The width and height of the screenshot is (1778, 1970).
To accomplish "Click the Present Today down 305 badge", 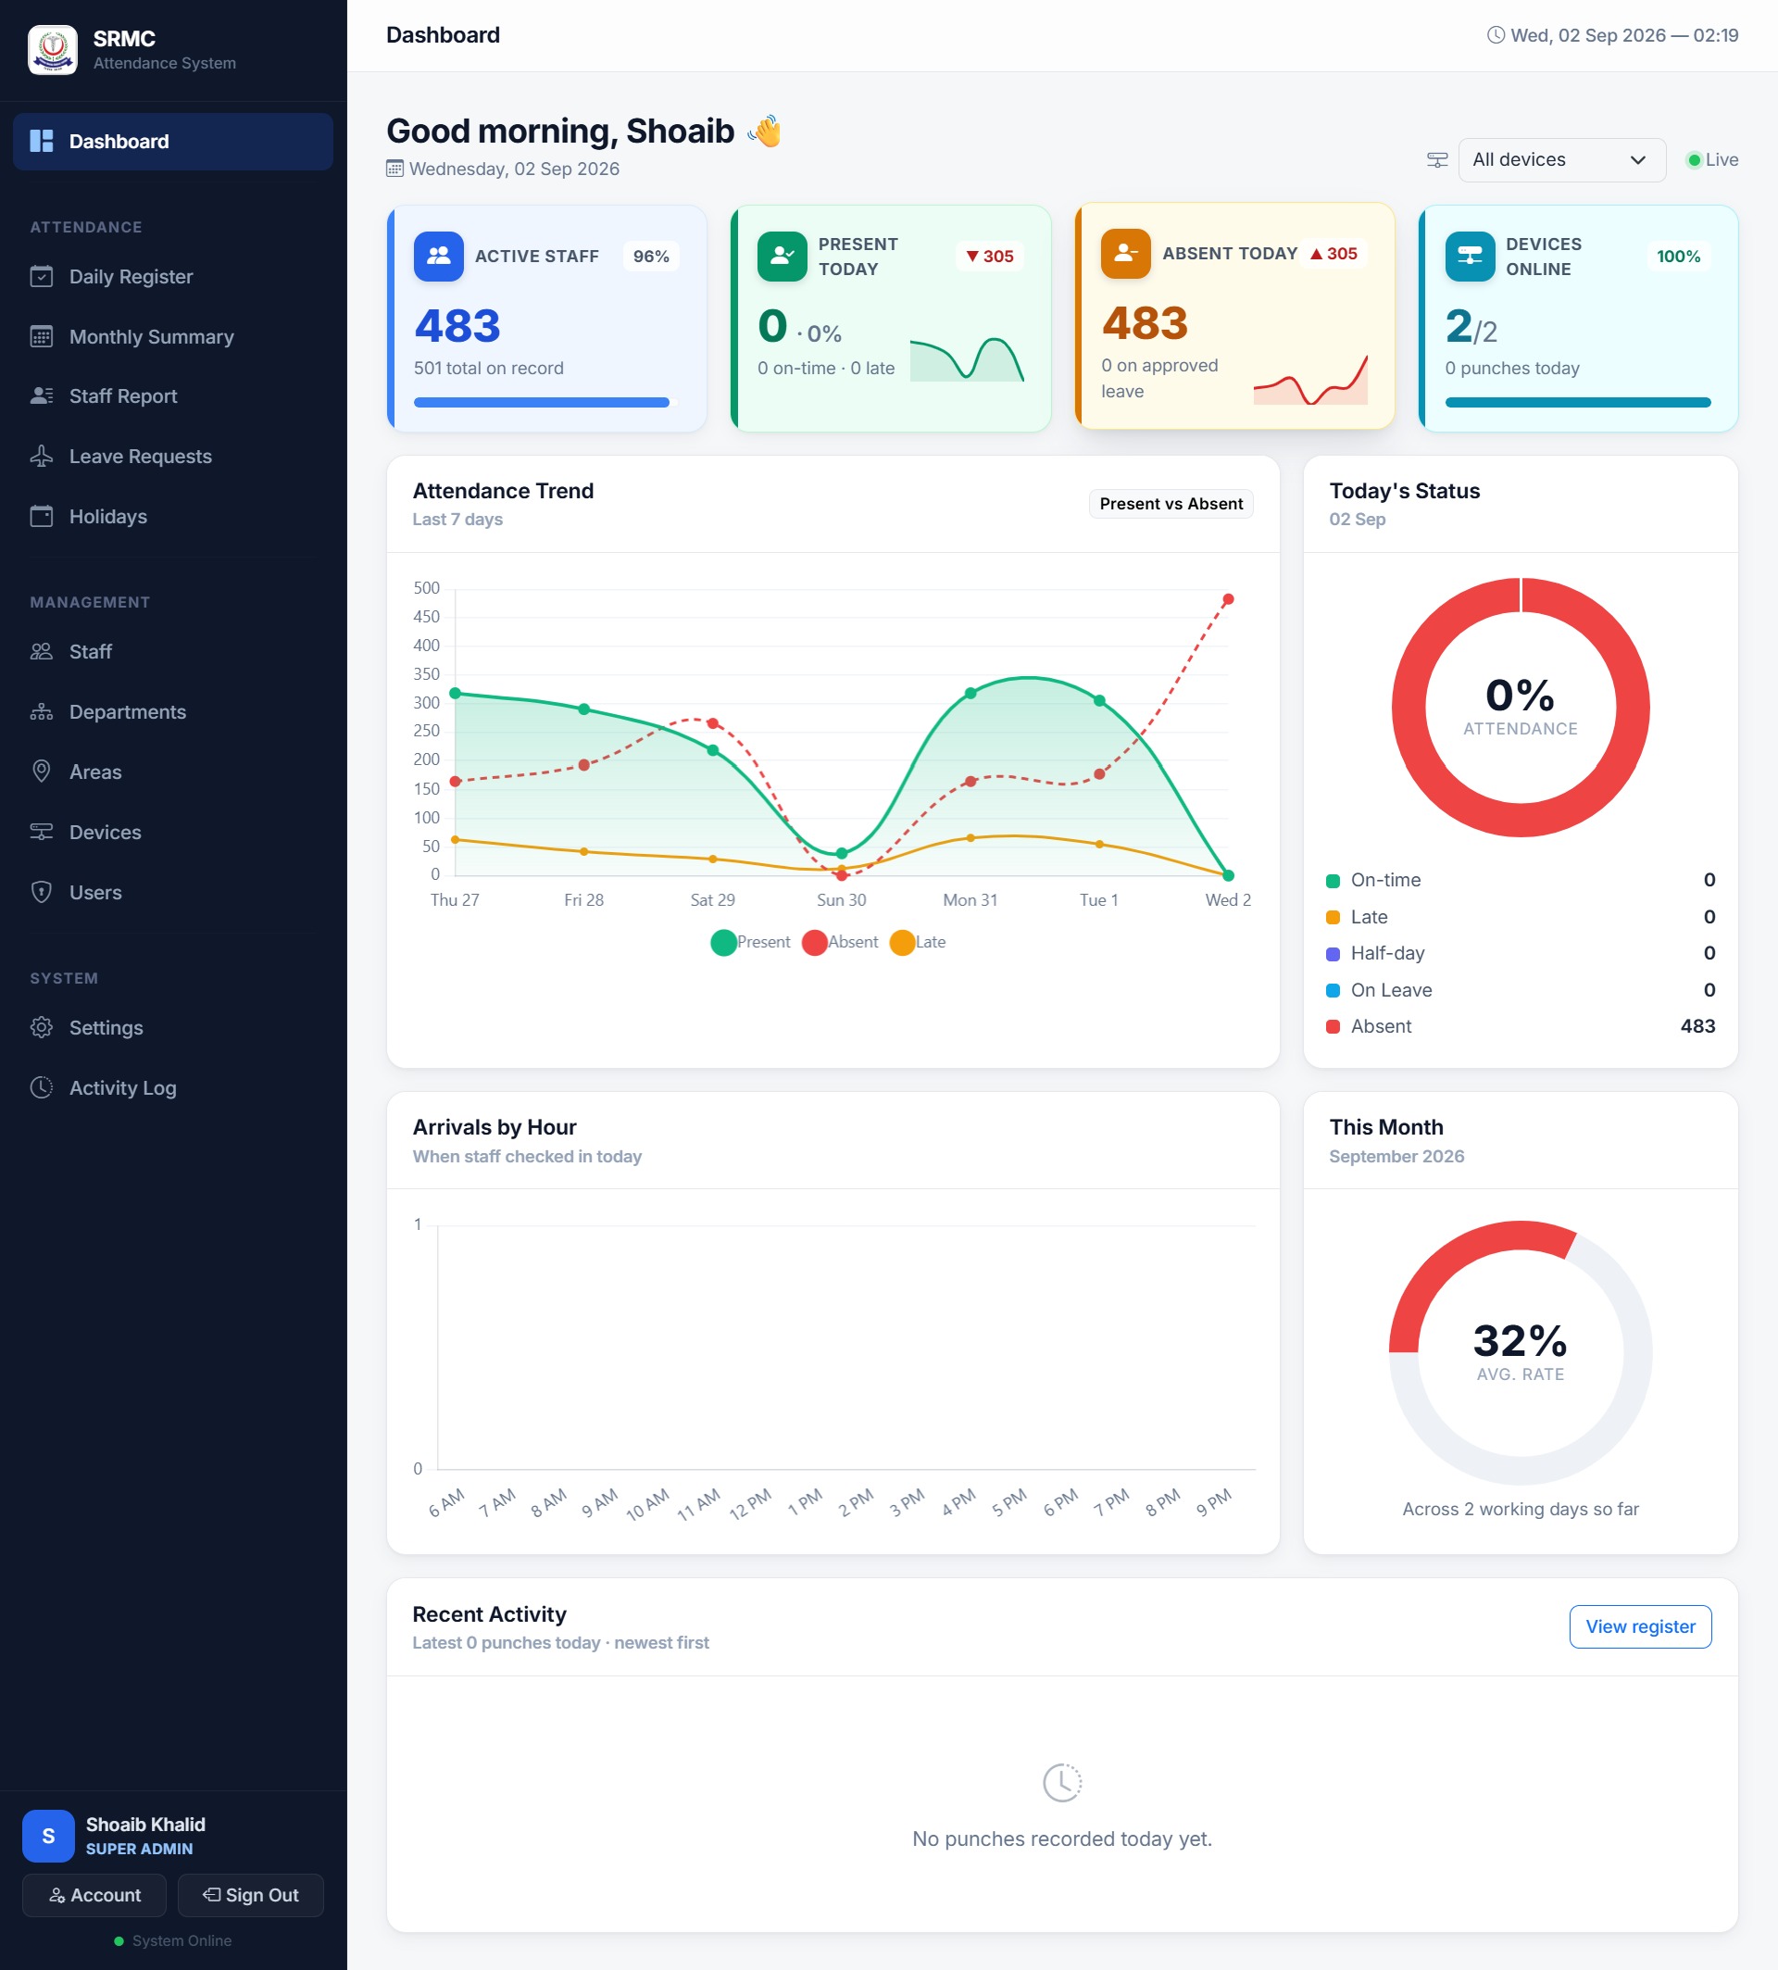I will click(989, 256).
